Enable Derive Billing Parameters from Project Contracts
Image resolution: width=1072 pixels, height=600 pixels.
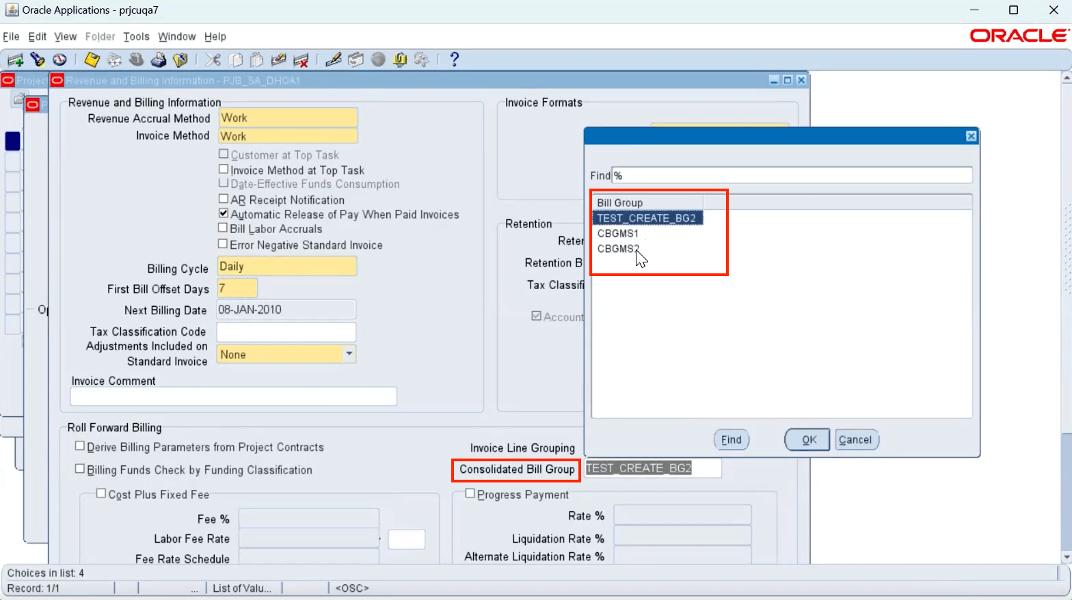coord(80,446)
